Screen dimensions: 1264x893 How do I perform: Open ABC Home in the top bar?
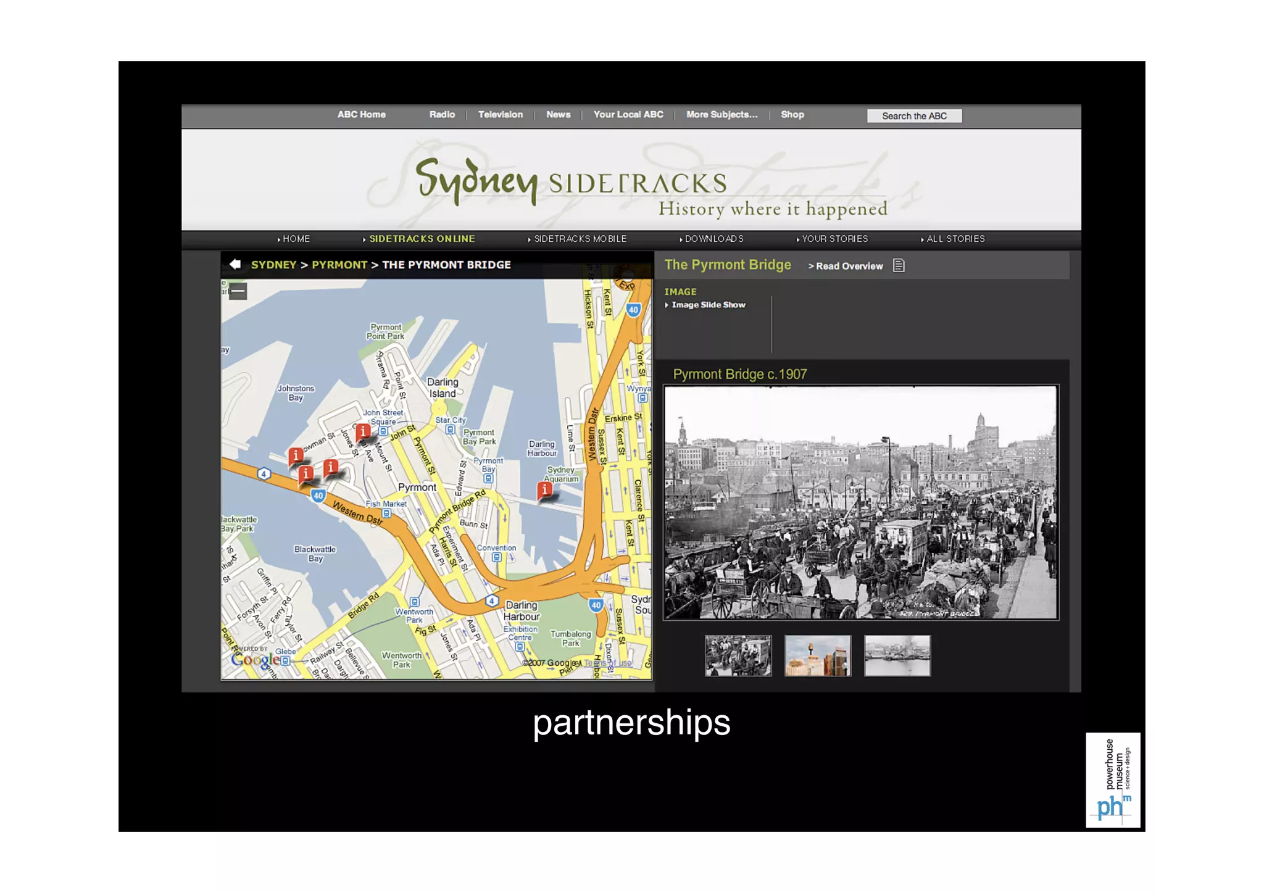[x=361, y=115]
